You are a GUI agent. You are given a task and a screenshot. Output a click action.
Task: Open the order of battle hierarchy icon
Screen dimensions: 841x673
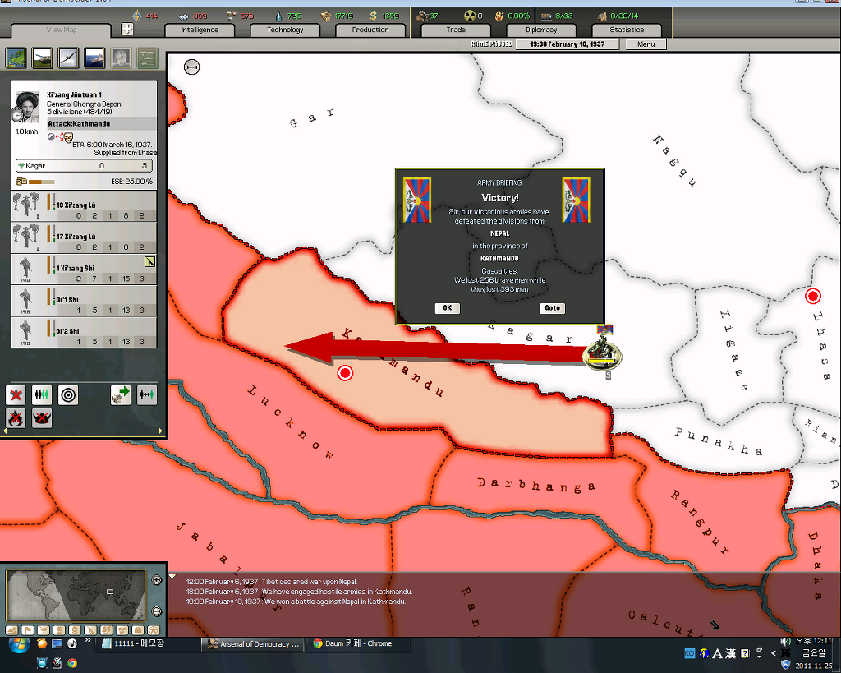(147, 58)
